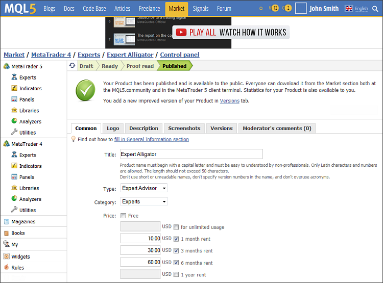Image resolution: width=383 pixels, height=283 pixels.
Task: Follow the 'fill in General Information section' link
Action: (x=151, y=139)
